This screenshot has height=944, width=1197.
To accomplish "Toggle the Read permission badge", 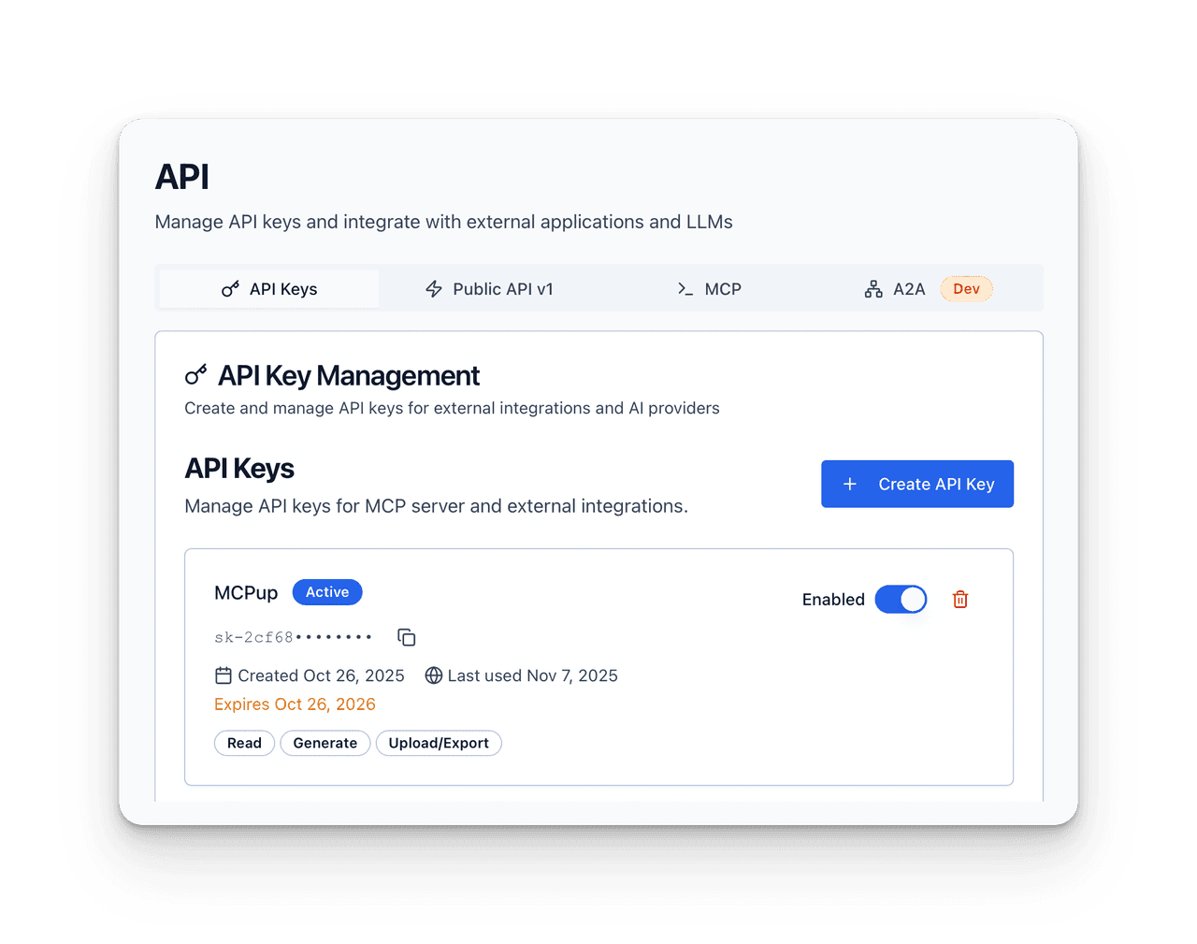I will (244, 743).
